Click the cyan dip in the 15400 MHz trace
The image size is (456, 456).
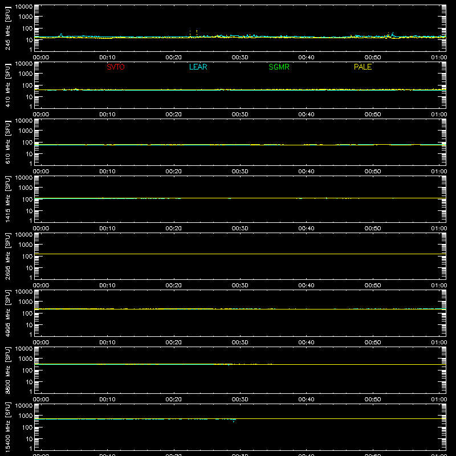[x=234, y=421]
